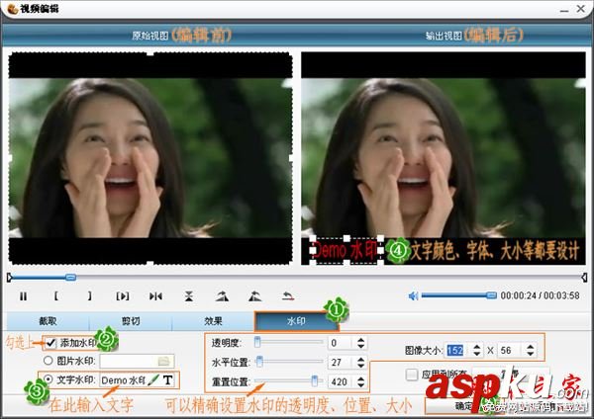Viewport: 594px width, 419px height.
Task: Toggle the 添加水印 checkbox
Action: (50, 343)
